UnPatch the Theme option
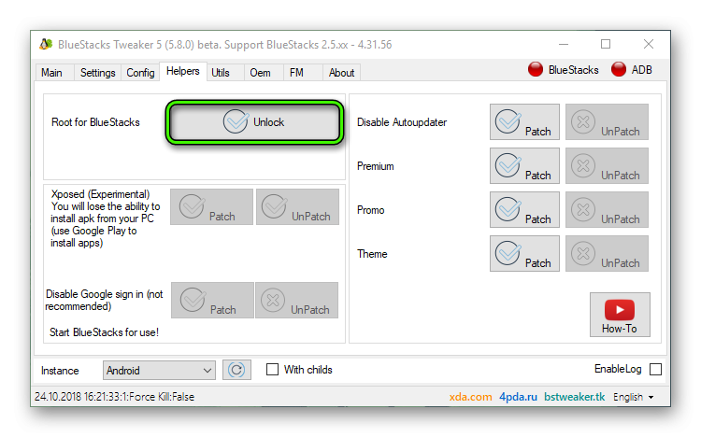701x437 pixels. (607, 253)
